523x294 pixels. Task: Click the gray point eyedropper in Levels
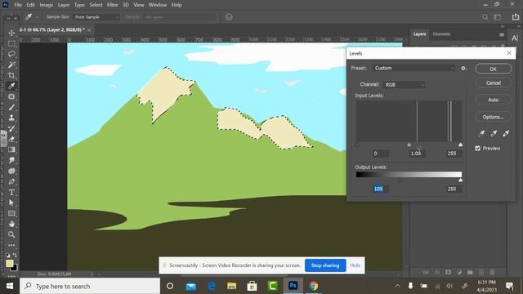pos(494,133)
